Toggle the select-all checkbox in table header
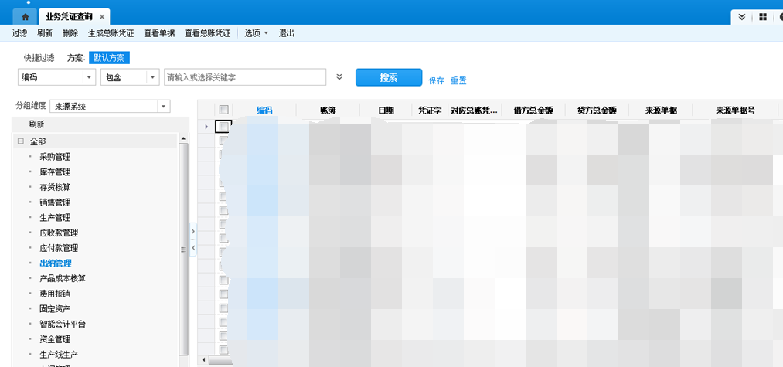This screenshot has height=367, width=783. [x=224, y=110]
